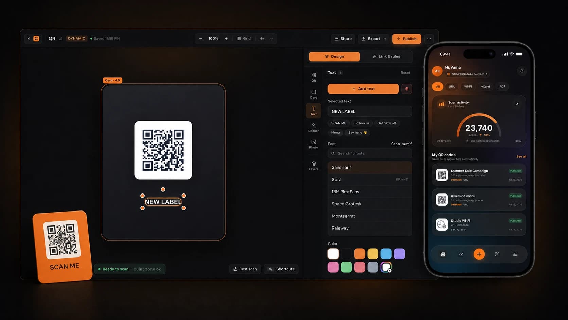Click Reset in the Text panel
This screenshot has height=320, width=568.
click(405, 73)
